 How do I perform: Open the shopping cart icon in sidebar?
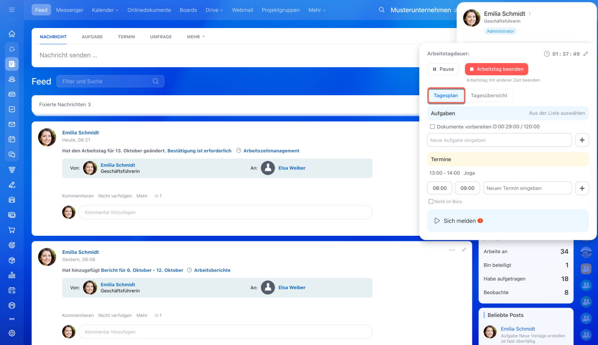pos(12,230)
